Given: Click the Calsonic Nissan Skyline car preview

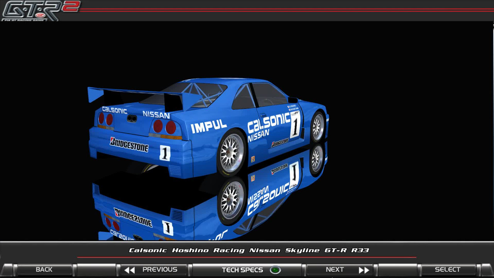Looking at the screenshot, I should pos(208,127).
